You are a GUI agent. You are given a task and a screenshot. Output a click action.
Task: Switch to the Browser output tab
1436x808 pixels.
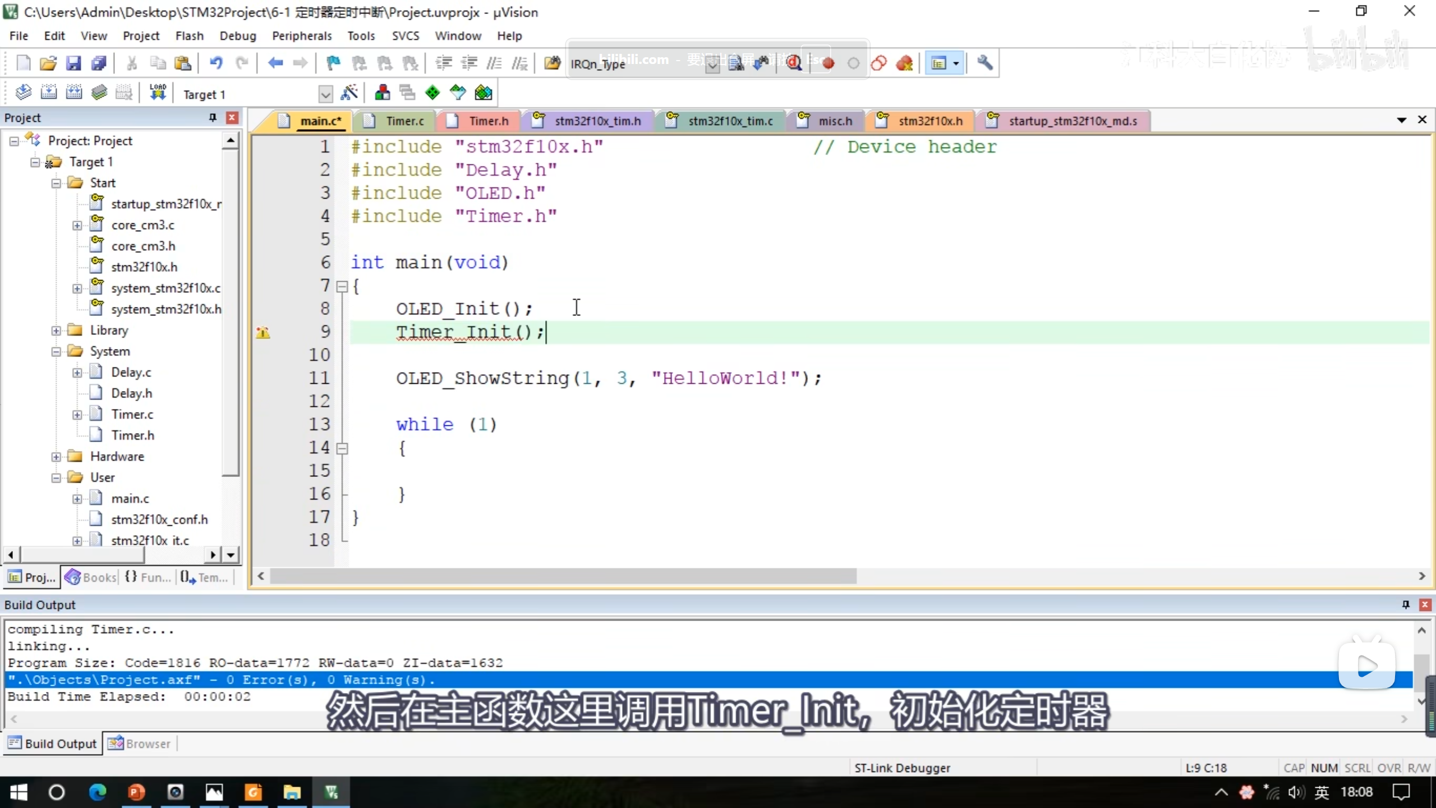[140, 743]
